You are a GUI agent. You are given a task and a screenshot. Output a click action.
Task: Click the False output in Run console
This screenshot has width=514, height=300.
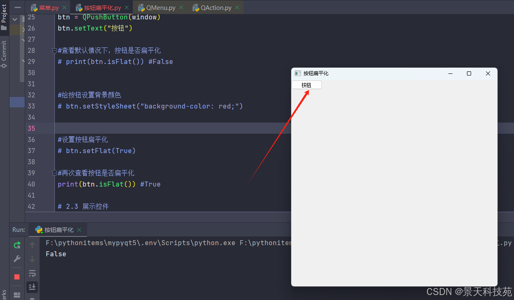pyautogui.click(x=56, y=254)
